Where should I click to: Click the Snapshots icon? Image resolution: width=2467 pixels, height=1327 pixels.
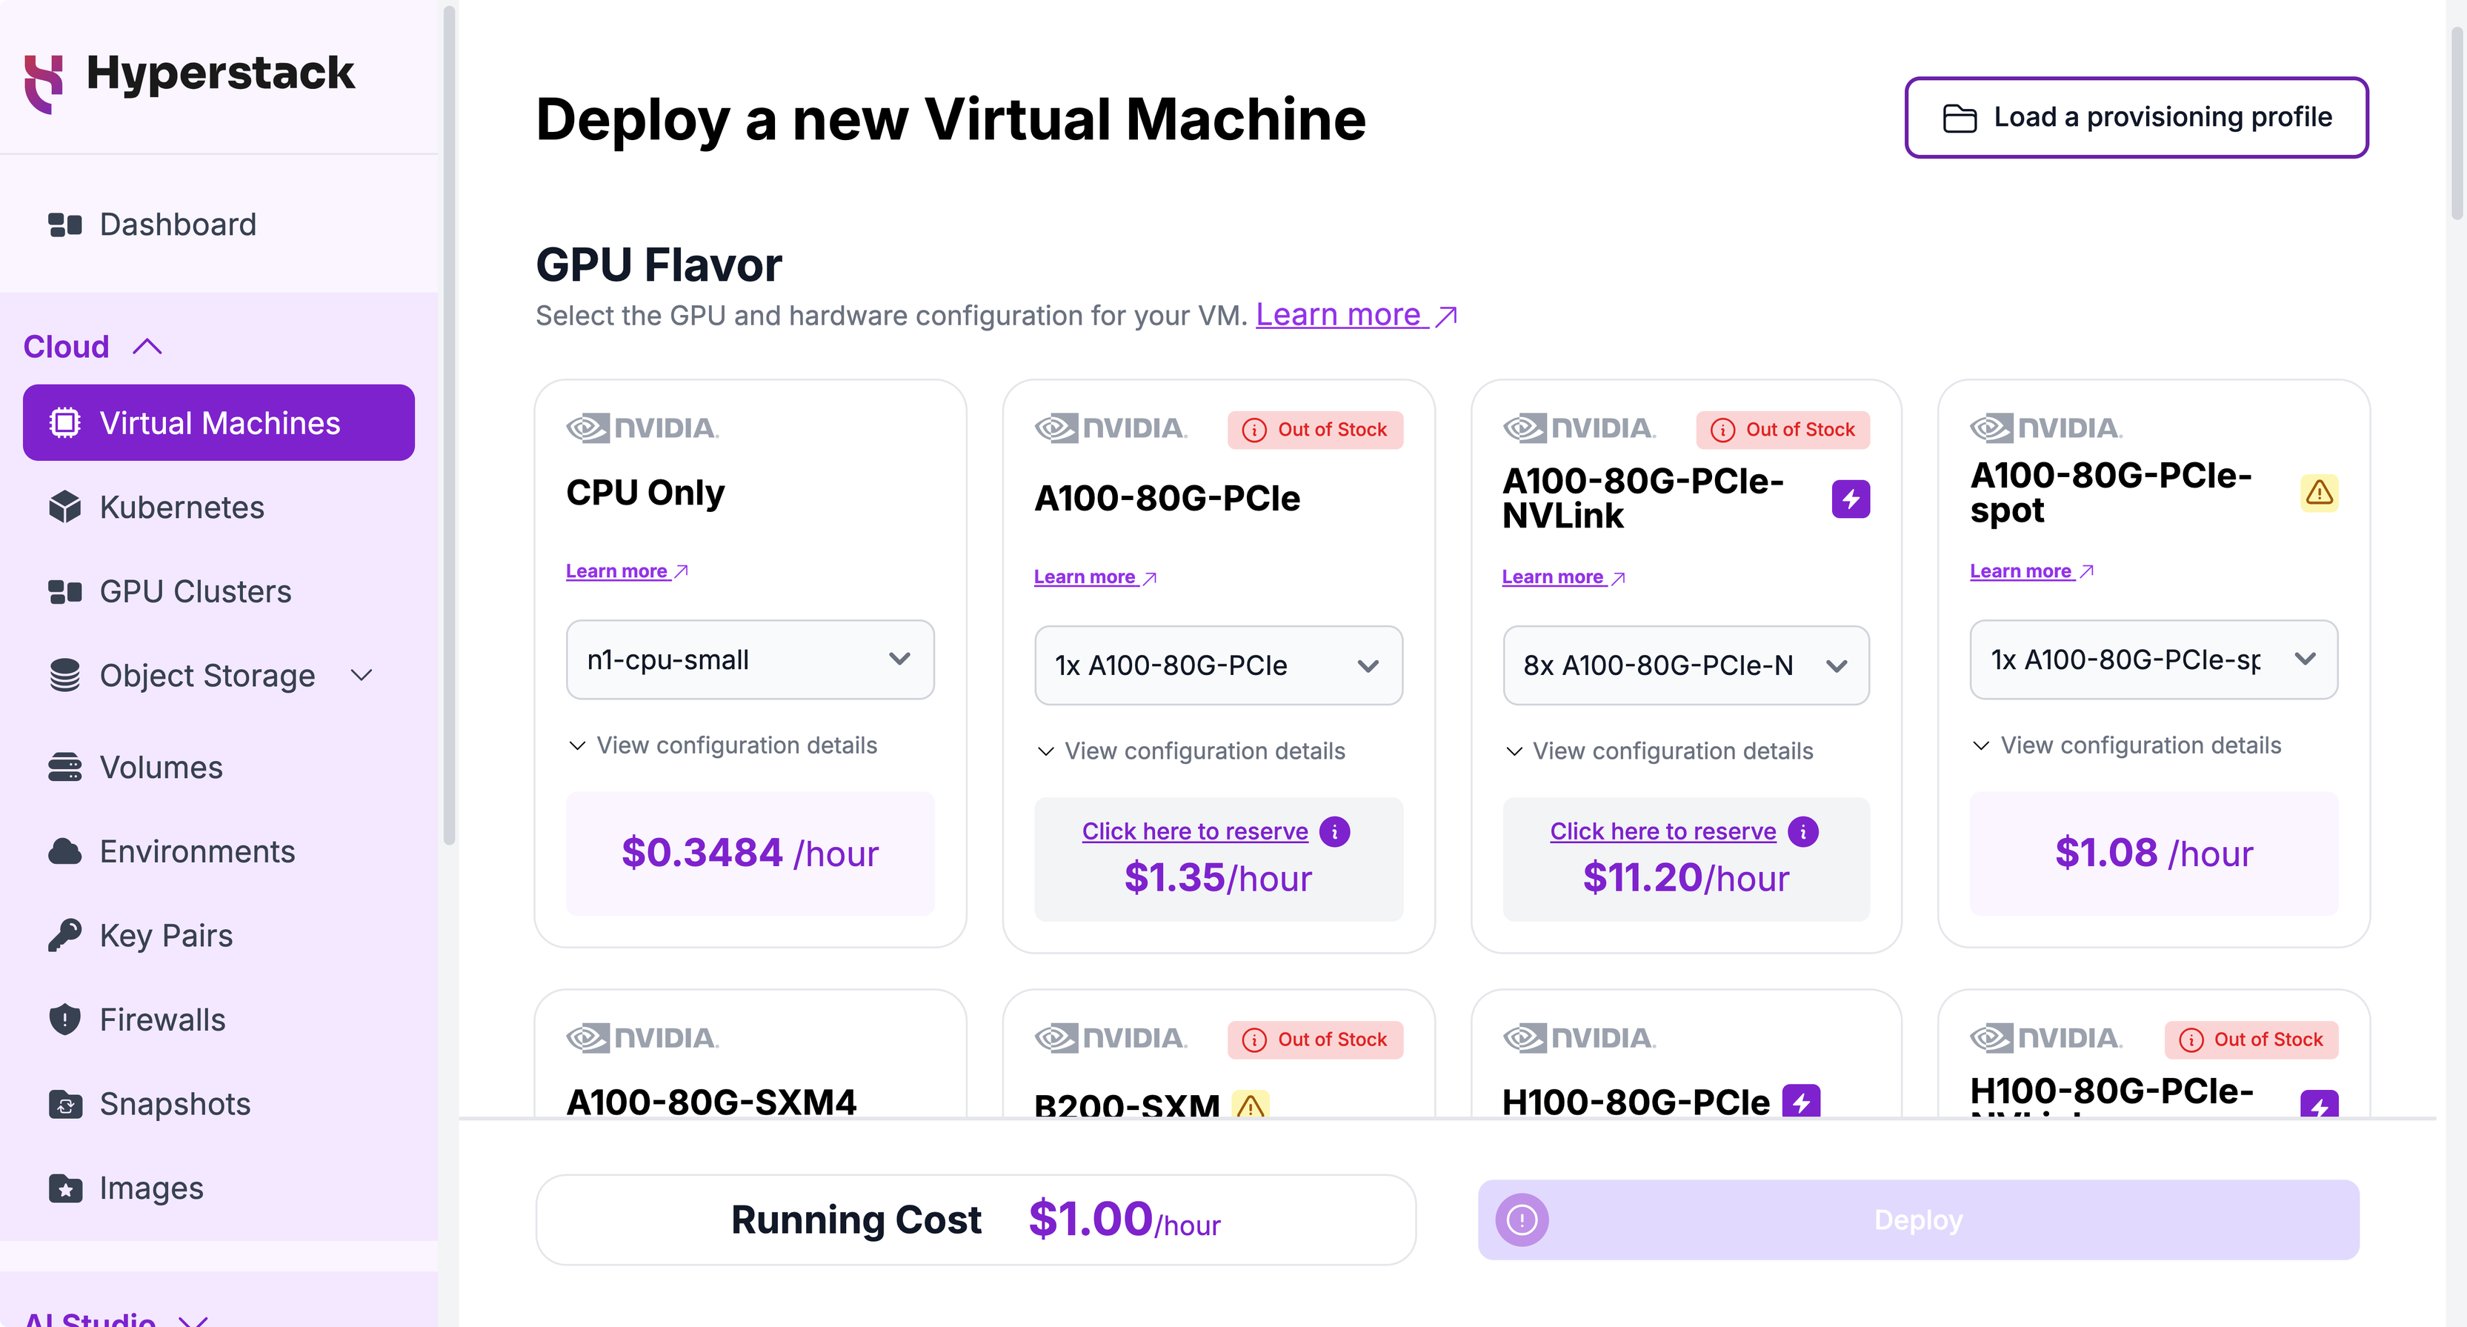[x=64, y=1104]
